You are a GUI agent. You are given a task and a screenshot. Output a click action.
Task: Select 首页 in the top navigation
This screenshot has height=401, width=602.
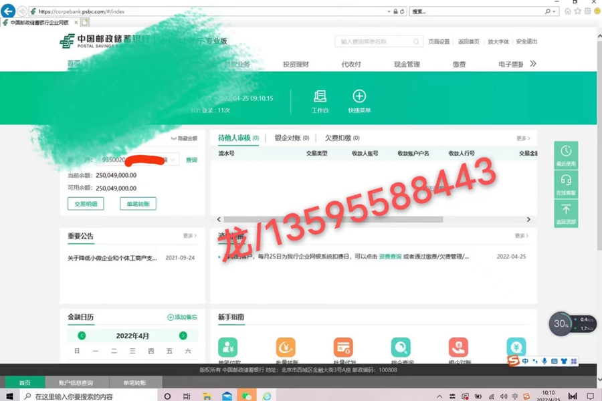coord(74,63)
